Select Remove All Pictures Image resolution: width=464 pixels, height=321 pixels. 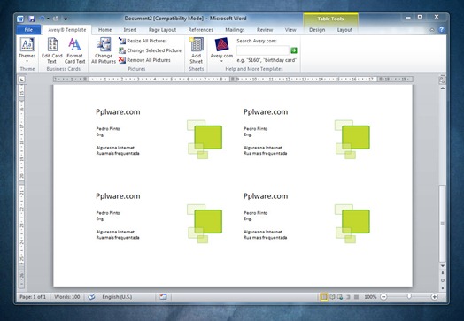(x=144, y=60)
